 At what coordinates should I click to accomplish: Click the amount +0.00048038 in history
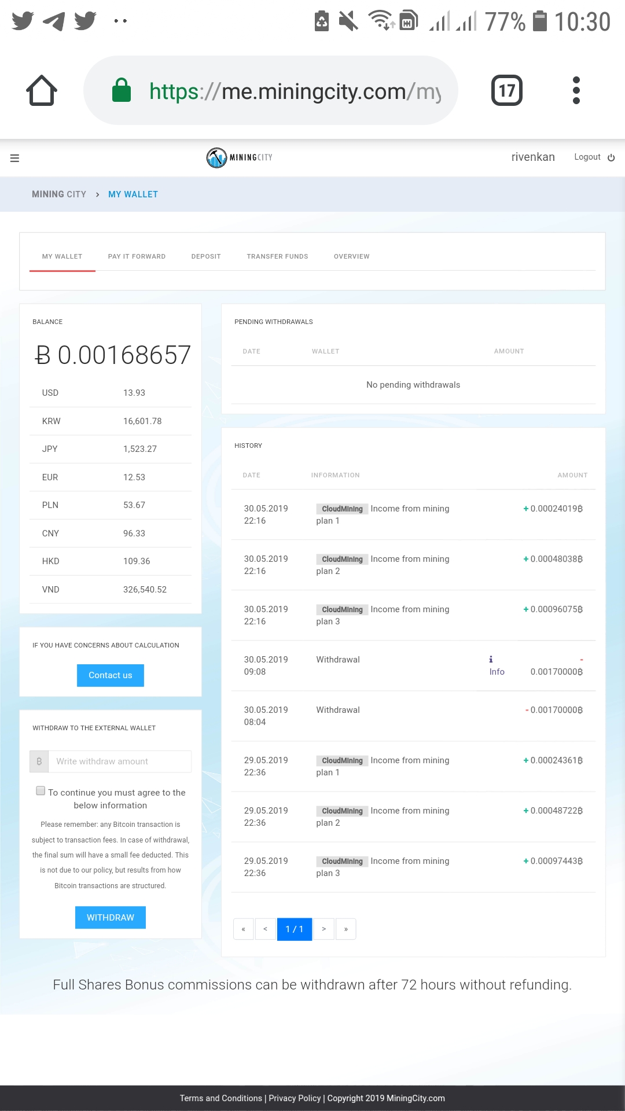[x=553, y=559]
